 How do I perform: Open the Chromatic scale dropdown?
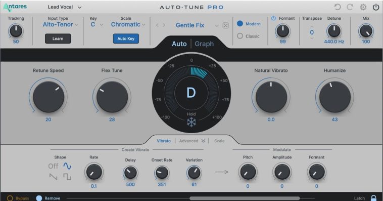click(x=128, y=24)
